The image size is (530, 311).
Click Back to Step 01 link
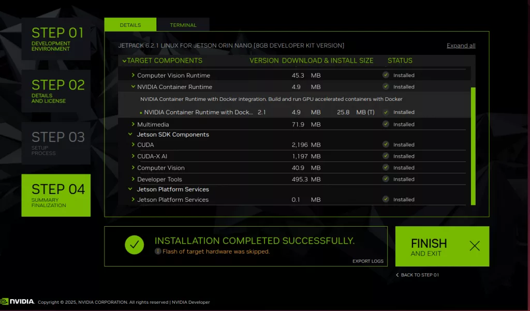click(418, 275)
